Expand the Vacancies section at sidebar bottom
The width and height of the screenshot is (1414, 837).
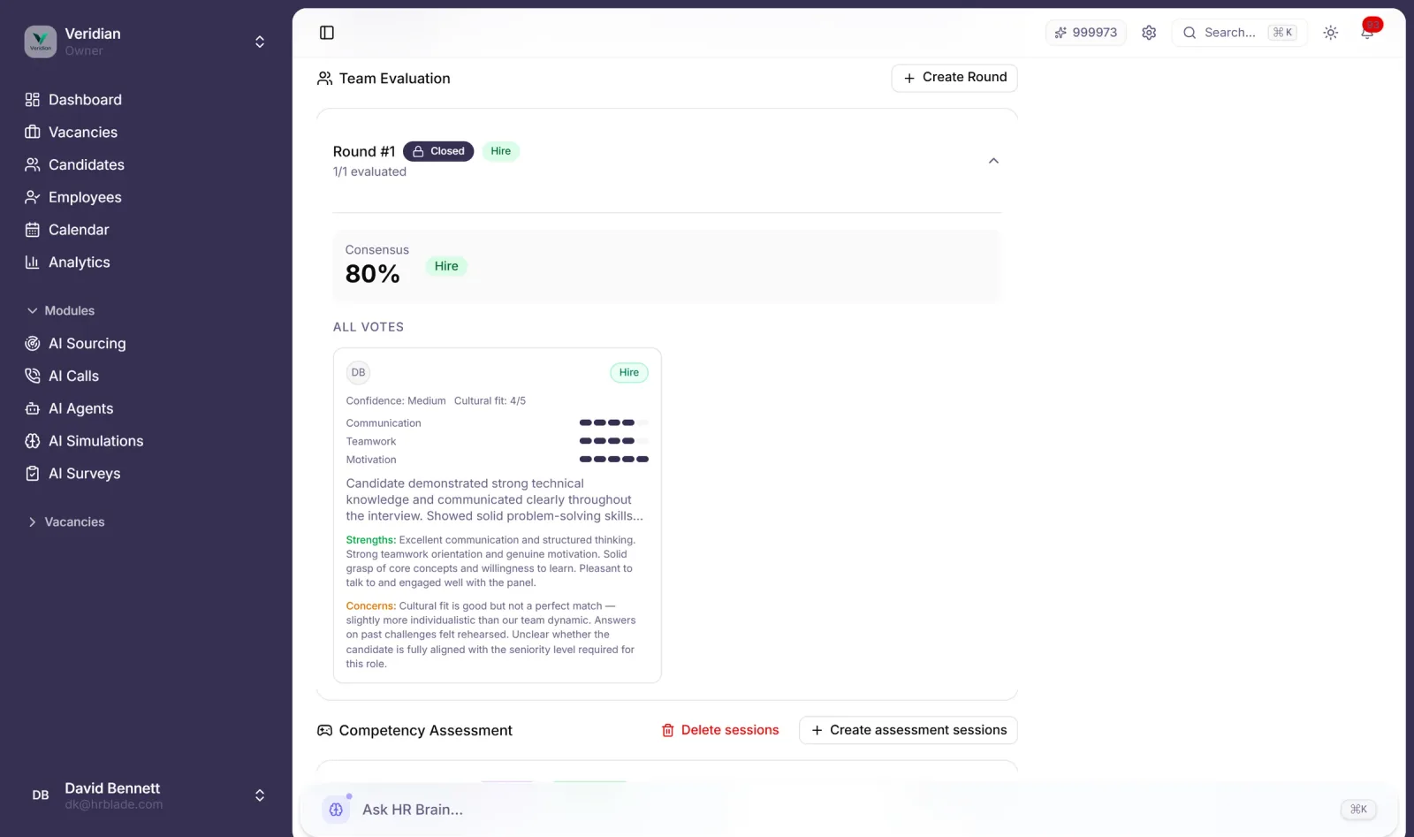pos(65,522)
